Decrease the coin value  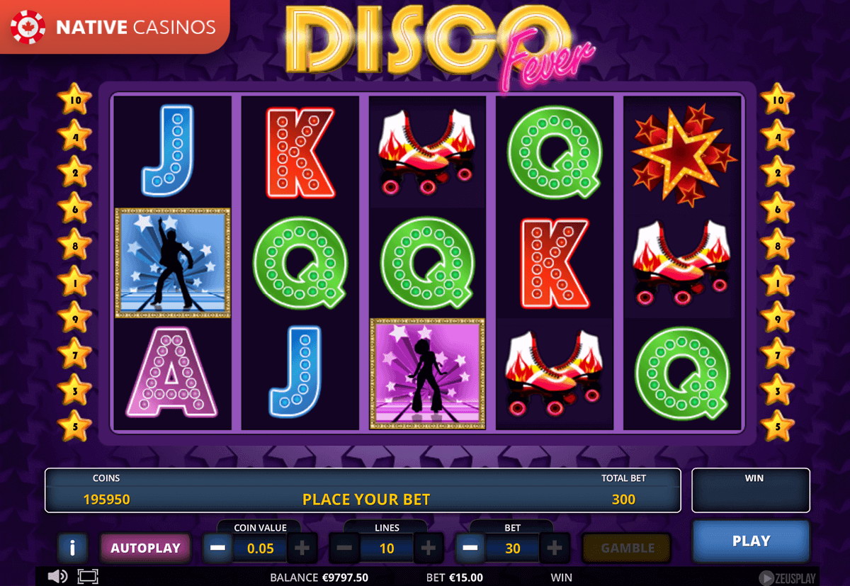coord(218,548)
